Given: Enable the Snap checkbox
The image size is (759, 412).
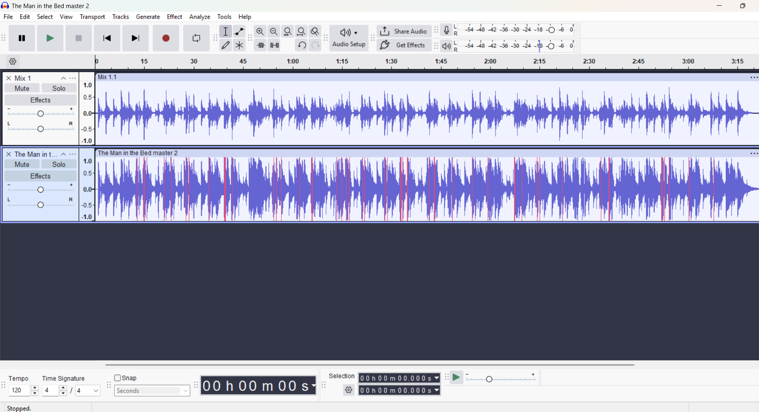Looking at the screenshot, I should tap(118, 378).
